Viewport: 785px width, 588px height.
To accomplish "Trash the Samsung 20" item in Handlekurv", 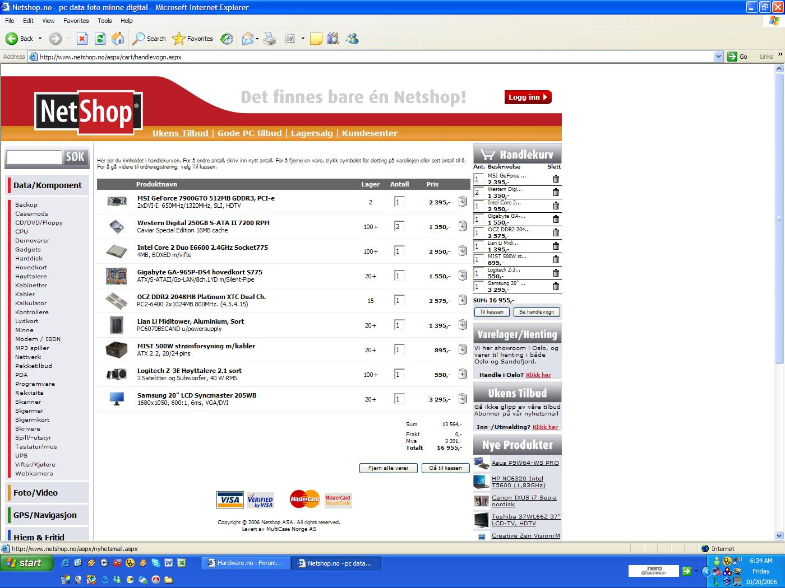I will 556,286.
